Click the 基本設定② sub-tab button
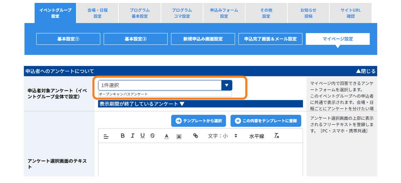401x183 pixels. coord(135,39)
